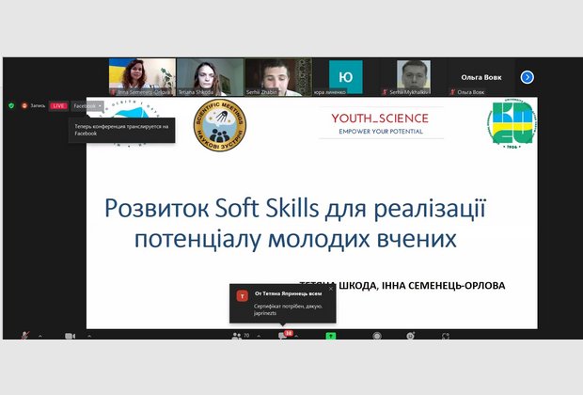Click the Ольга Вовк participant tile
The height and width of the screenshot is (395, 583).
click(481, 76)
